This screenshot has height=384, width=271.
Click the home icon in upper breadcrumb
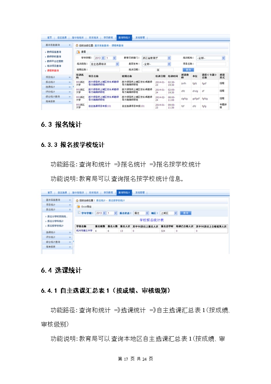[77, 45]
